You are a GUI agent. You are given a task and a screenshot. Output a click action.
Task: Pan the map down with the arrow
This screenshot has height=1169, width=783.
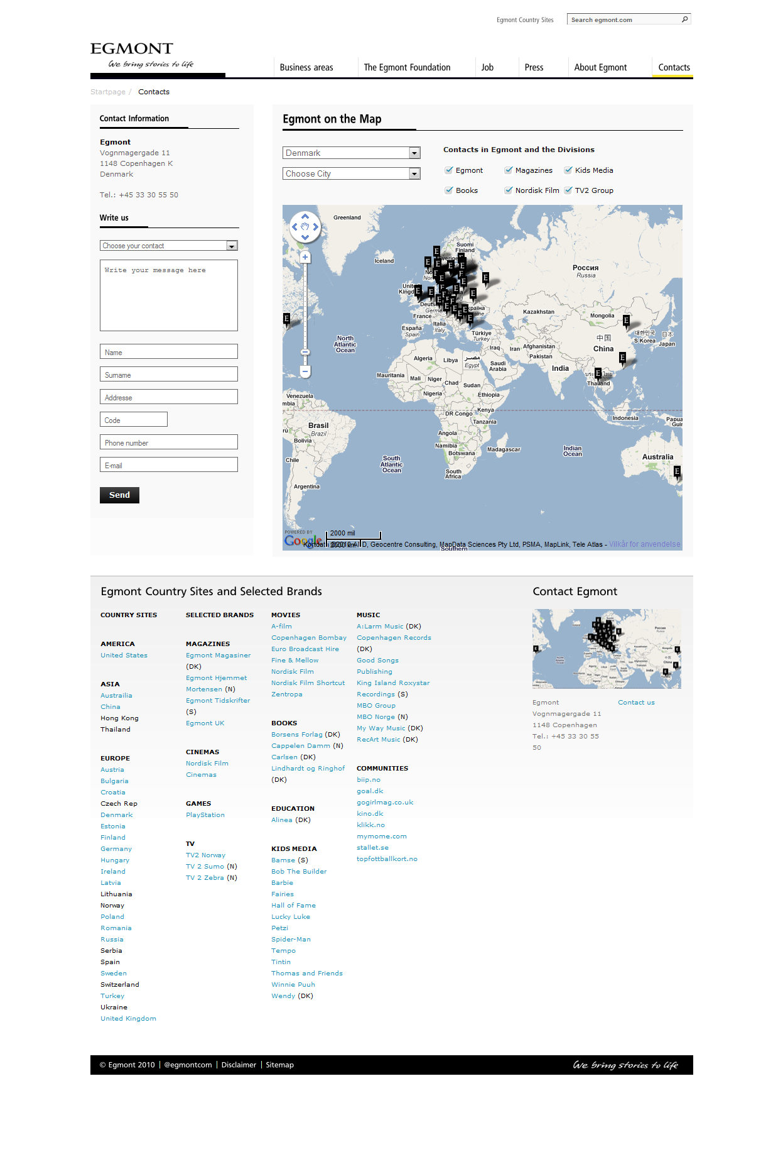[305, 237]
